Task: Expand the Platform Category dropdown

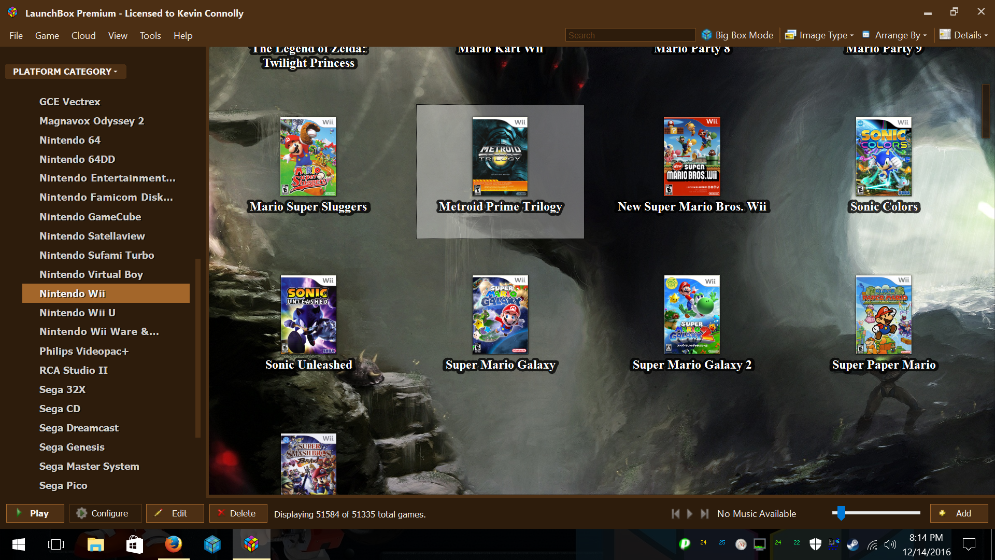Action: [65, 72]
